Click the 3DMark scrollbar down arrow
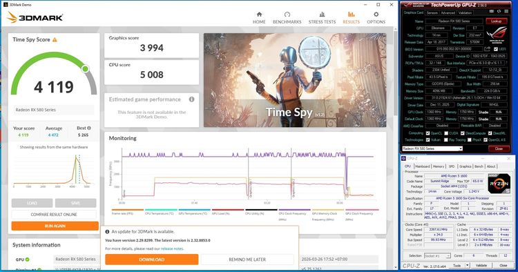This screenshot has height=272, width=518. click(395, 267)
